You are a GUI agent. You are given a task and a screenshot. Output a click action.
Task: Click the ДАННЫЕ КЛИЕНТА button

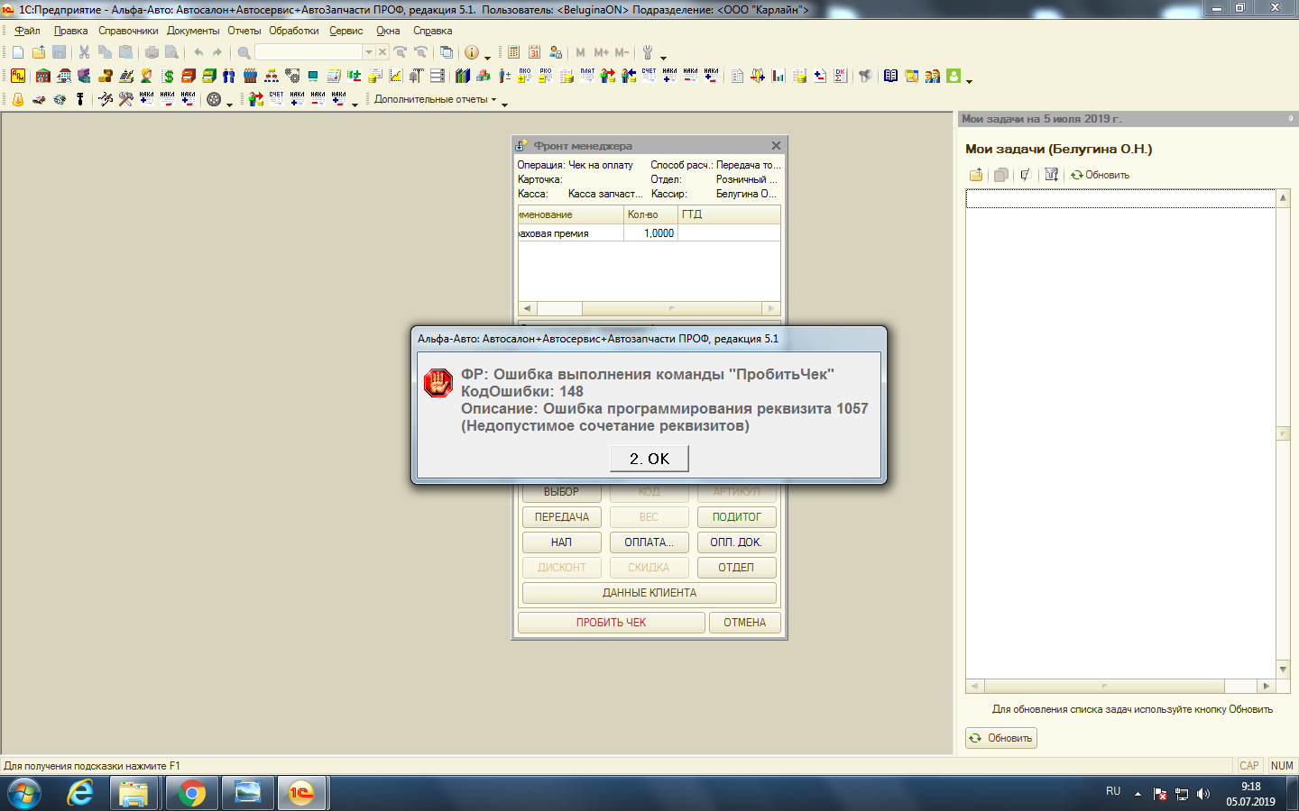coord(649,593)
